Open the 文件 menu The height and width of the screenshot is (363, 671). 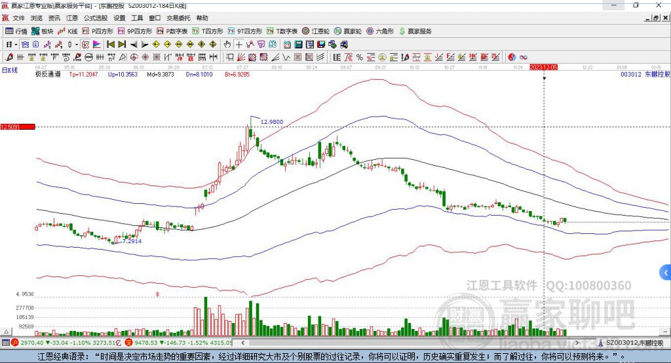point(18,18)
